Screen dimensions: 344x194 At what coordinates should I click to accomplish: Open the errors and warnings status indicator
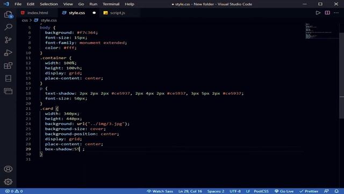[14, 191]
